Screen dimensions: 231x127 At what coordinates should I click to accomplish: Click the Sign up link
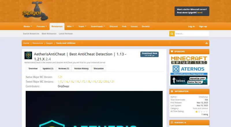coord(203,27)
